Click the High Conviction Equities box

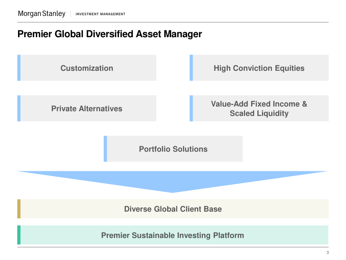259,68
